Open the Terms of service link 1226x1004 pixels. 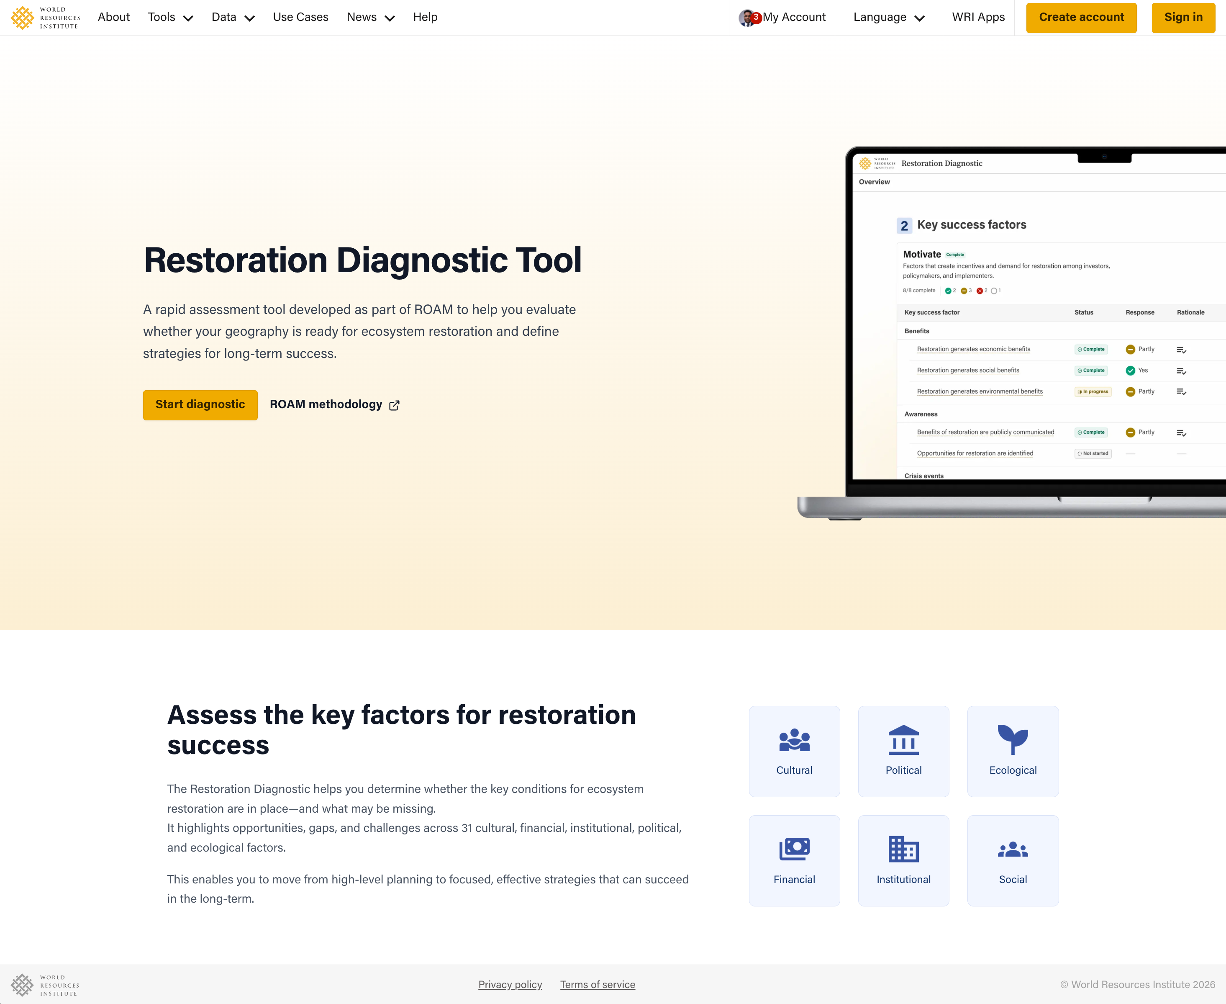tap(597, 984)
